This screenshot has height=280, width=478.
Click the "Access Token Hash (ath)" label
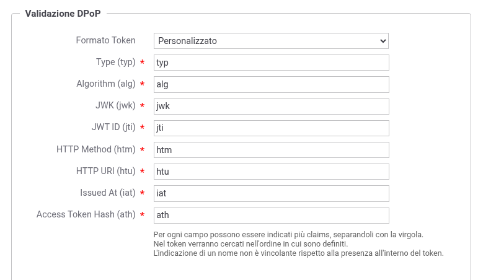click(86, 215)
